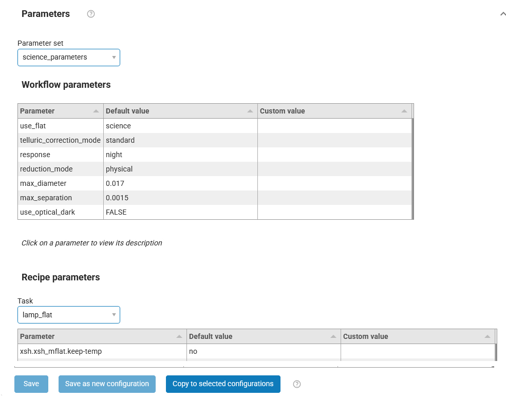The height and width of the screenshot is (399, 506).
Task: Sort recipe table by Custom value
Action: point(418,336)
